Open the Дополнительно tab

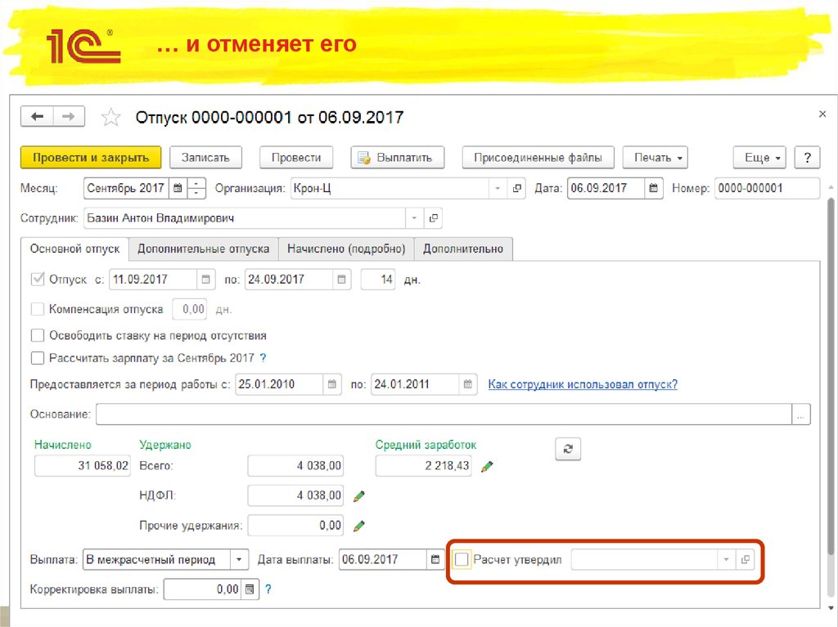point(463,249)
